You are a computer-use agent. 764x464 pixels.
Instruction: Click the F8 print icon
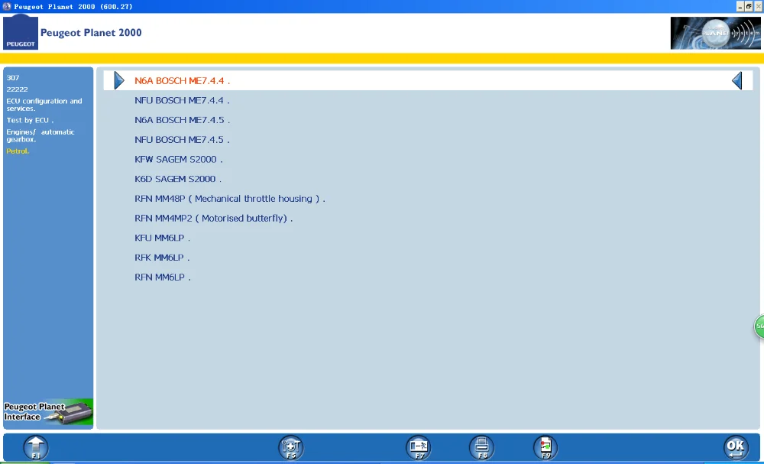coord(482,447)
